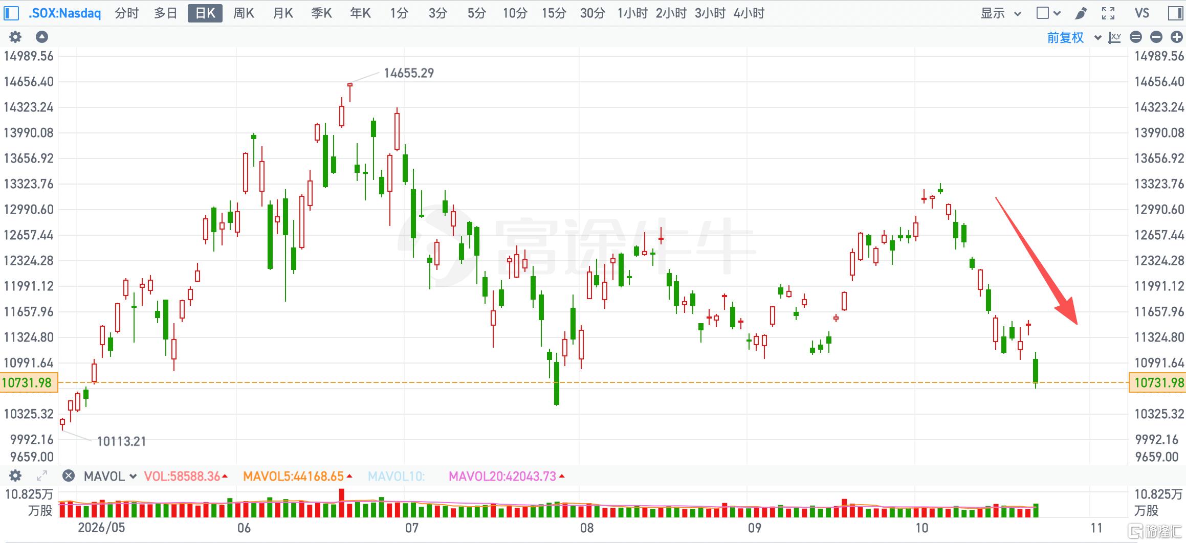This screenshot has width=1186, height=543.
Task: Open main chart settings gear
Action: click(15, 37)
